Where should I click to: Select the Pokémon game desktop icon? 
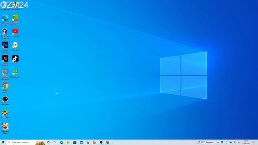pos(5,128)
